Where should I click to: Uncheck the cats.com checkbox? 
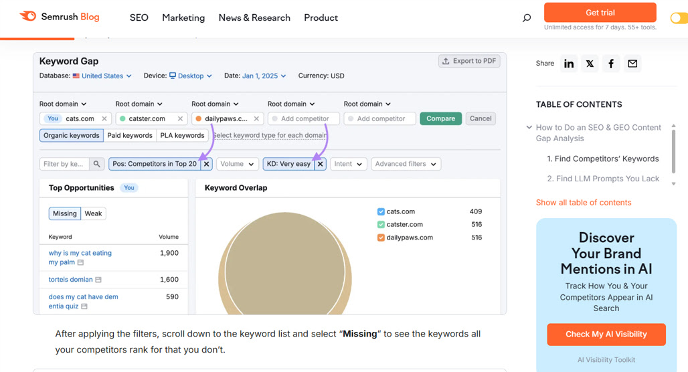(381, 211)
